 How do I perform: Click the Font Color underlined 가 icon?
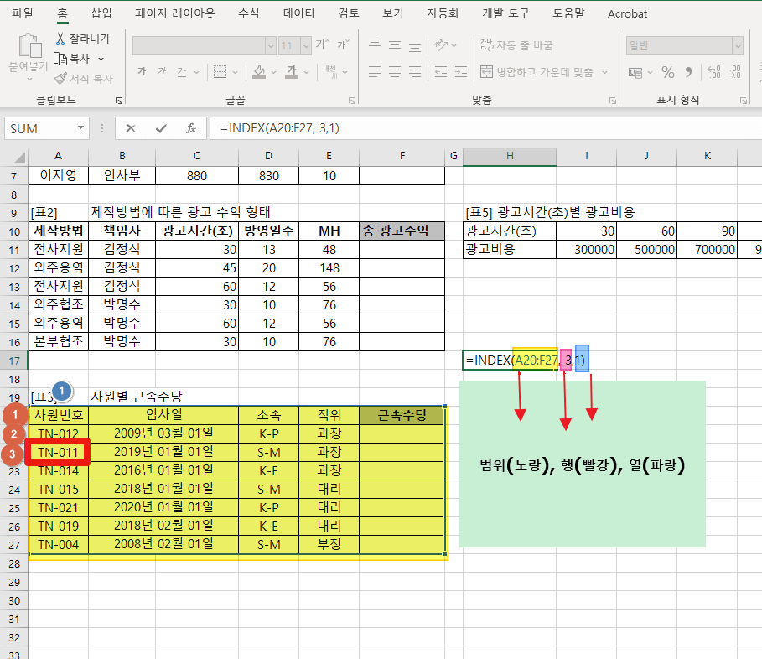pyautogui.click(x=292, y=72)
